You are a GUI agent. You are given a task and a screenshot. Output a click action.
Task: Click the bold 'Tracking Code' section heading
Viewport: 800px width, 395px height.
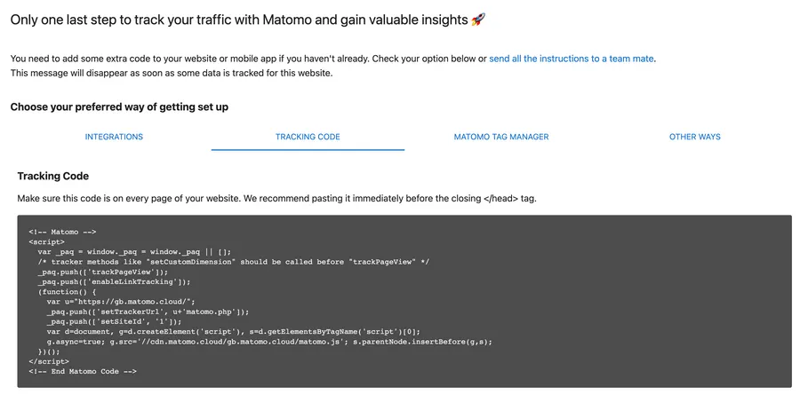click(x=52, y=176)
